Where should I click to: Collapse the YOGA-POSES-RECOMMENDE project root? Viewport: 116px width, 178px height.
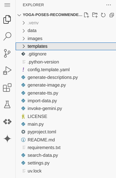(x=19, y=15)
